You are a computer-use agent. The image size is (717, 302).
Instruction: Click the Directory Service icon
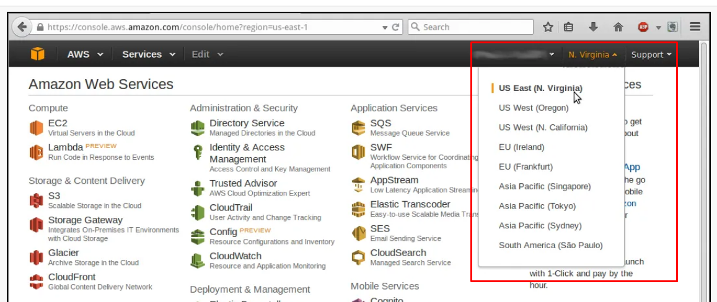click(x=198, y=128)
